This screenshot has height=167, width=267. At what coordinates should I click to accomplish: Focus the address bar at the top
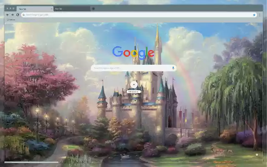point(138,15)
